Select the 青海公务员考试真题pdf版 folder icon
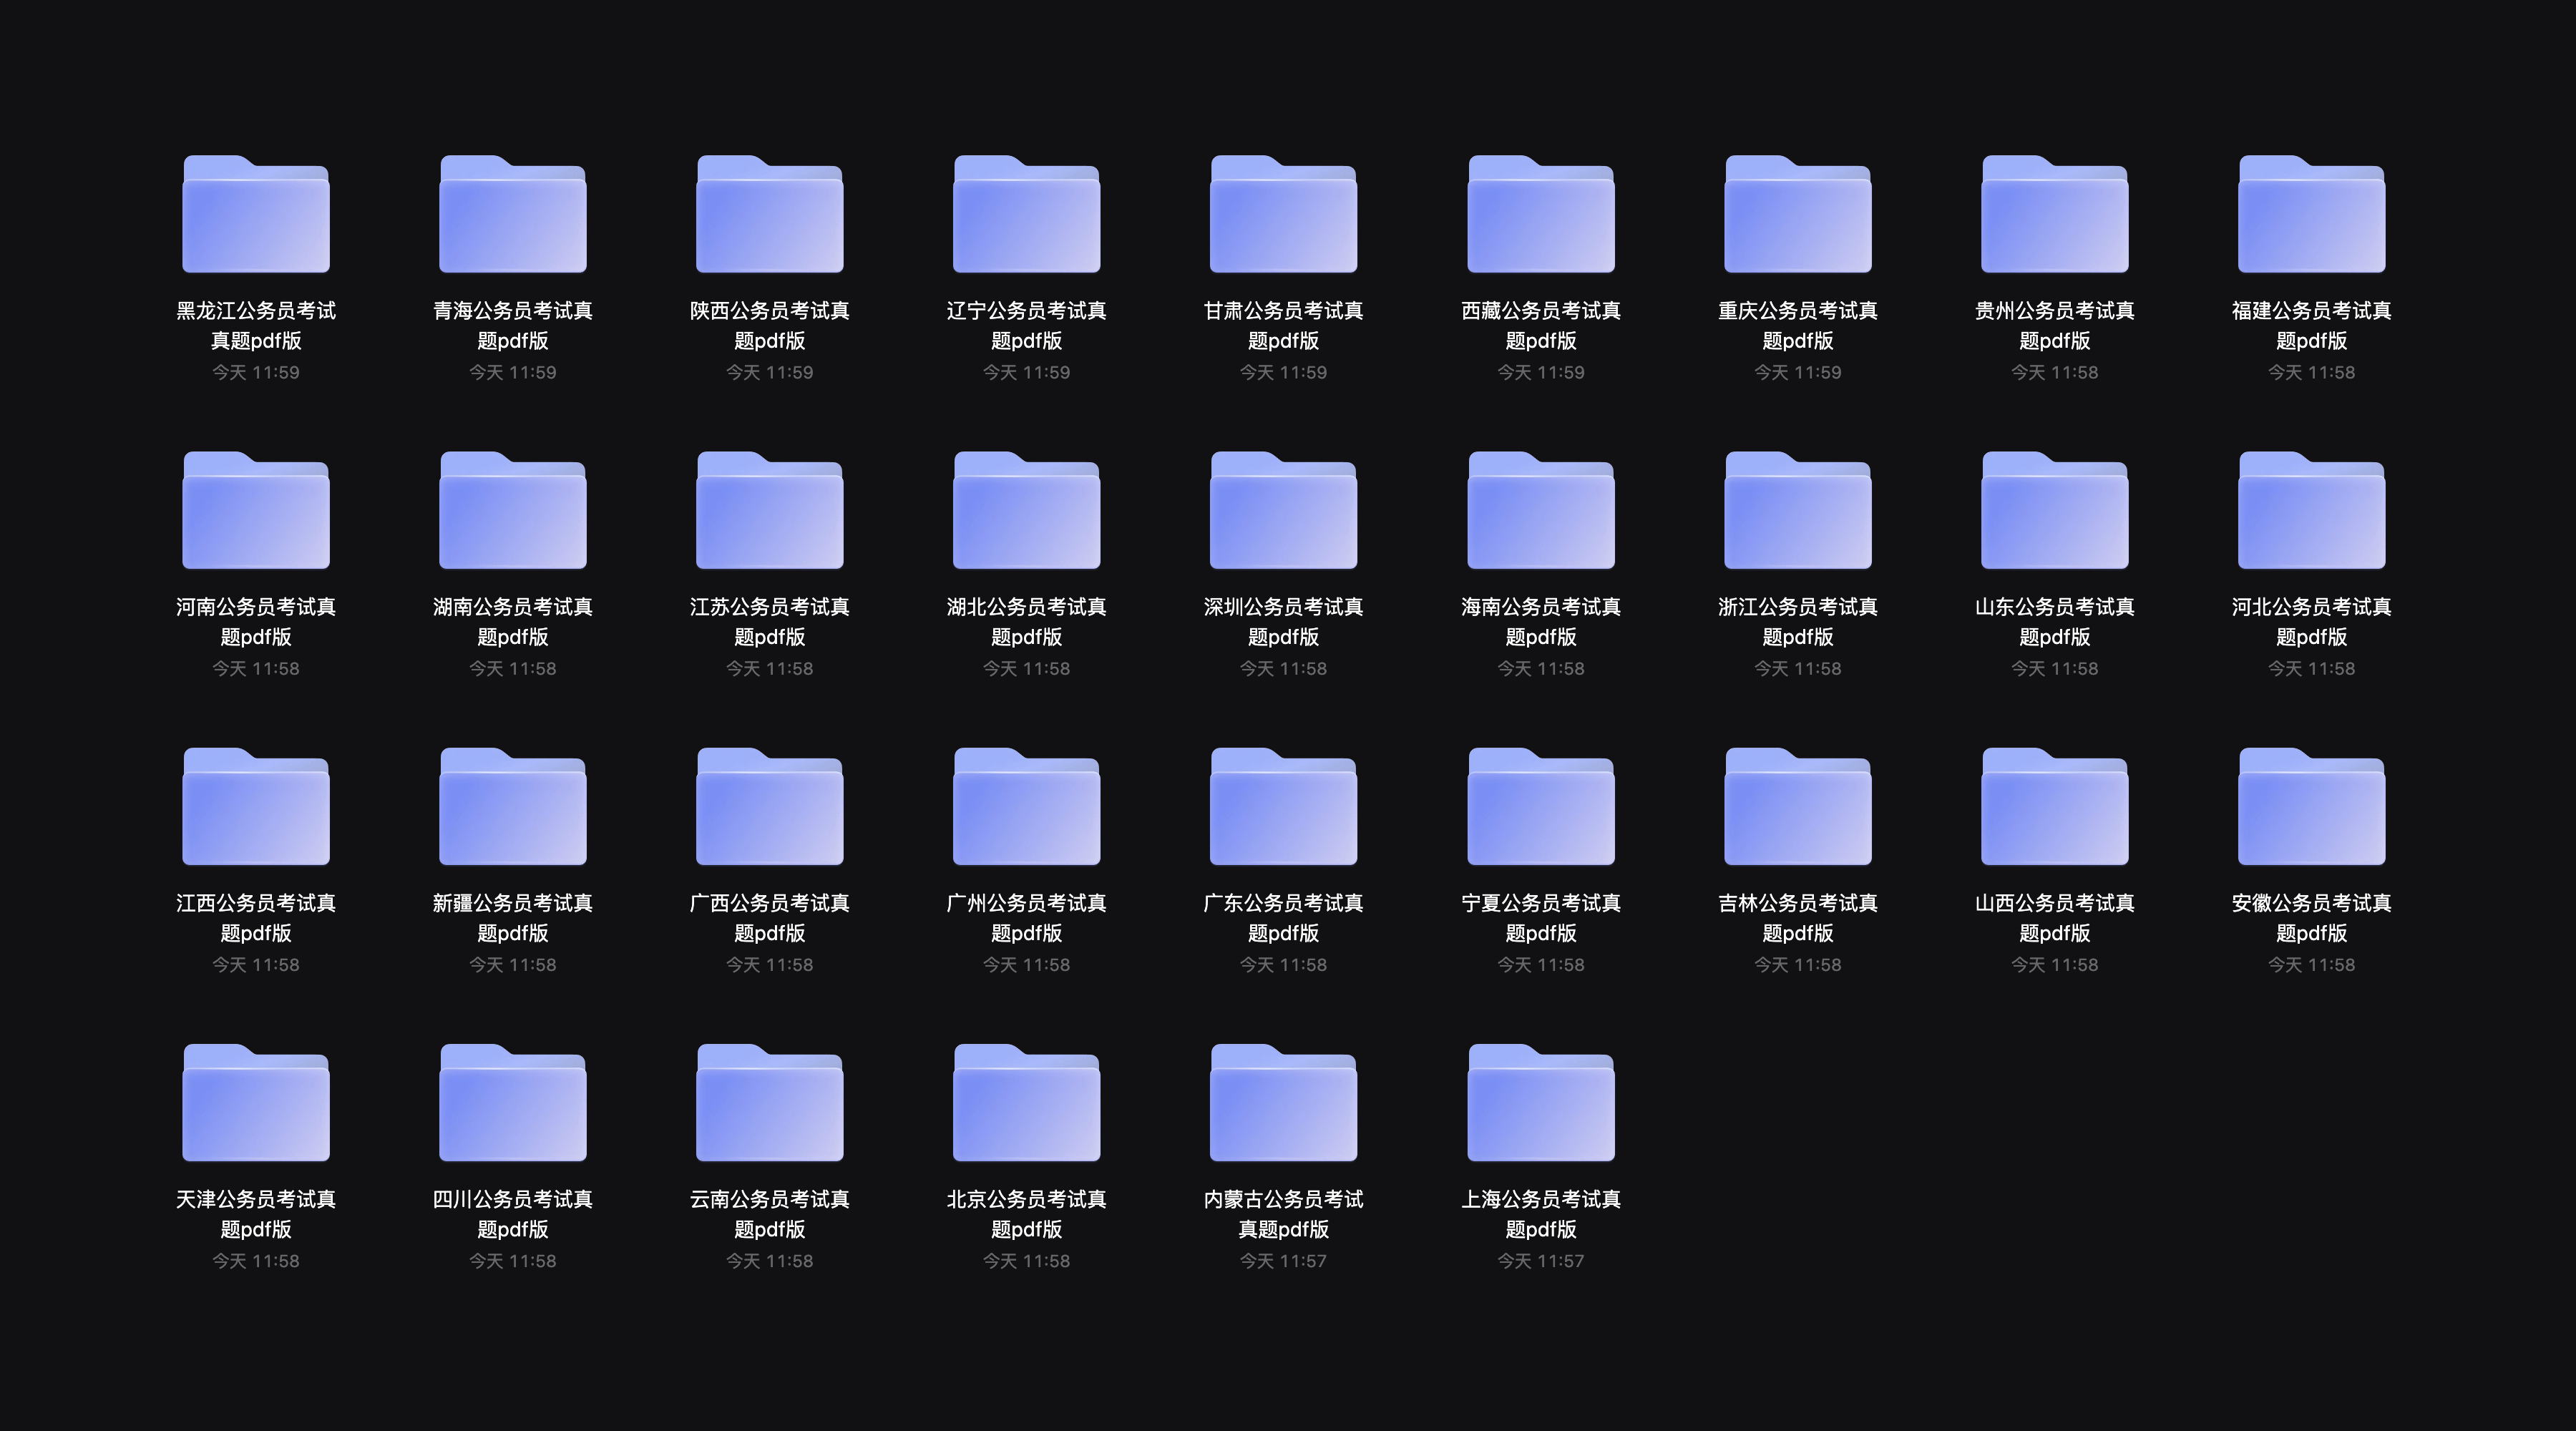Viewport: 2576px width, 1431px height. (x=513, y=214)
